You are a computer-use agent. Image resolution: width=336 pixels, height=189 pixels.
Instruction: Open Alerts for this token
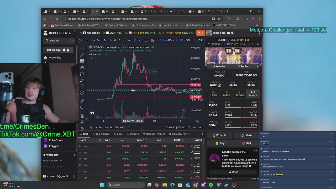[246, 135]
